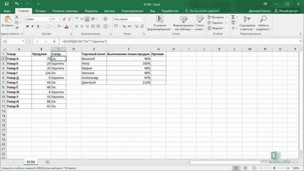Cancel formula entry with X icon
This screenshot has width=304, height=171.
37,41
